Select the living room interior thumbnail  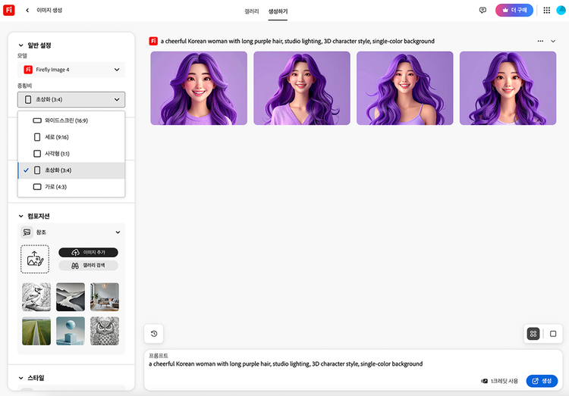105,297
